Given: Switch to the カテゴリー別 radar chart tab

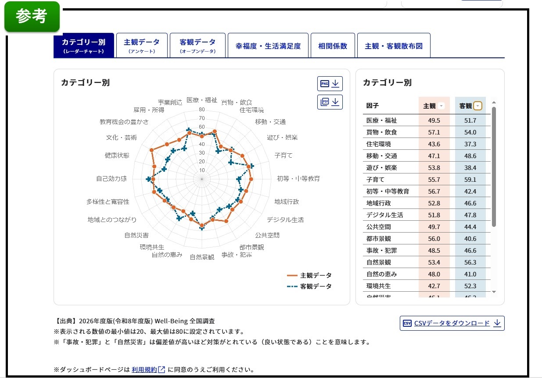Looking at the screenshot, I should (x=83, y=45).
